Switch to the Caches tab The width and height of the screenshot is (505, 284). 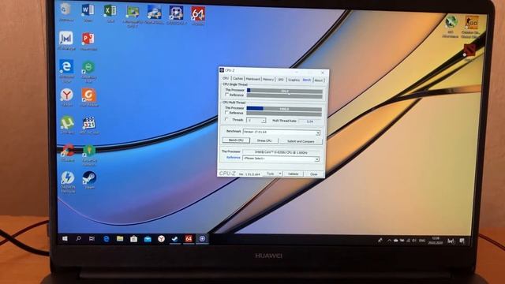[x=238, y=79]
